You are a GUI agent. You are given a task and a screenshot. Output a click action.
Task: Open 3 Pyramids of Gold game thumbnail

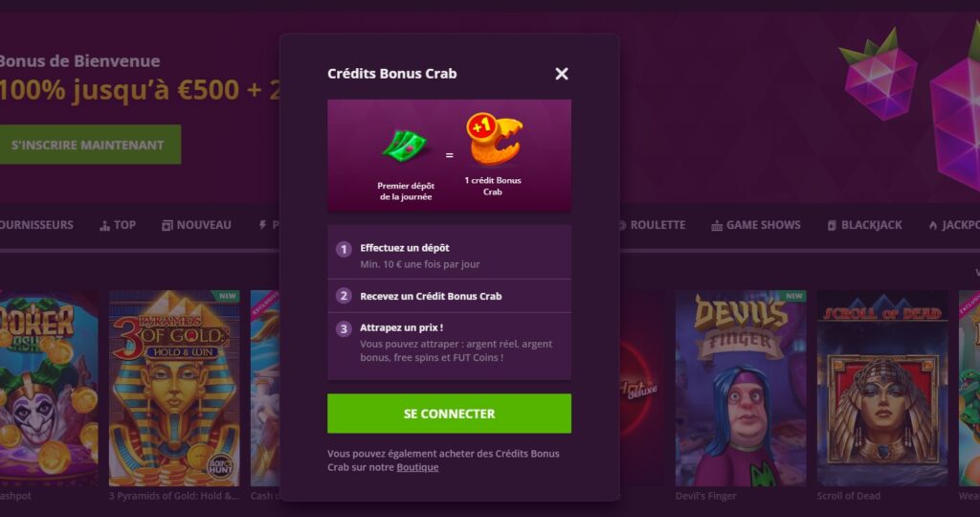coord(174,388)
